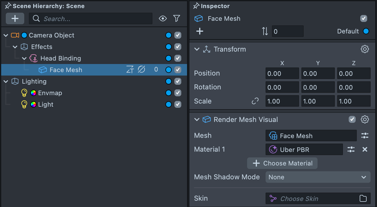Viewport: 377px width, 207px height.
Task: Select the Light object in hierarchy
Action: pyautogui.click(x=46, y=105)
